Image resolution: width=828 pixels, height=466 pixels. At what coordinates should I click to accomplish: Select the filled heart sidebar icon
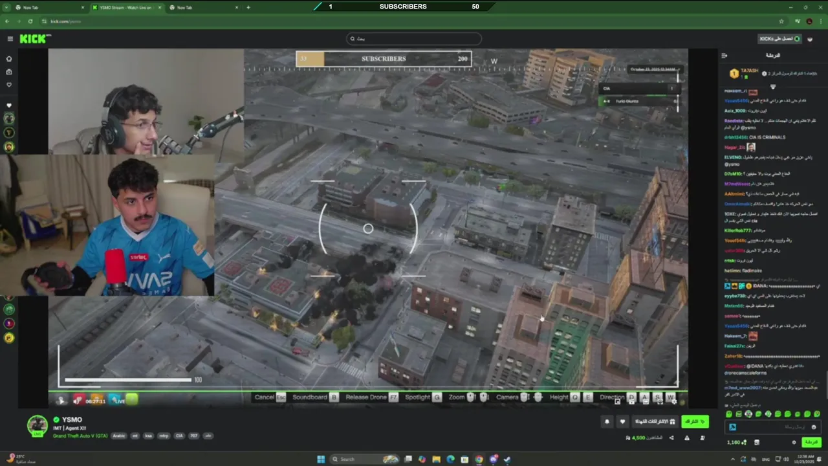click(9, 105)
